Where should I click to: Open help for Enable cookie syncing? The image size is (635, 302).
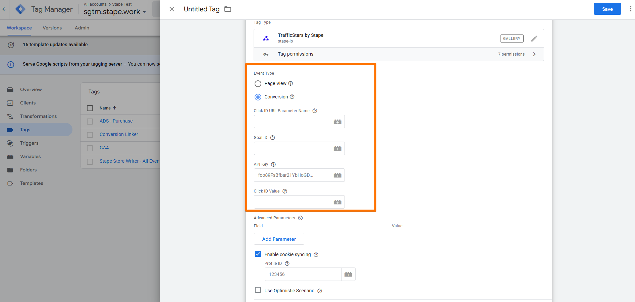pyautogui.click(x=316, y=255)
